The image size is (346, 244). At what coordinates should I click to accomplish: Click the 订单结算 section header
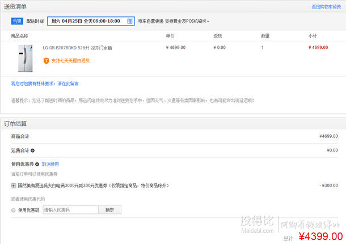pyautogui.click(x=15, y=124)
